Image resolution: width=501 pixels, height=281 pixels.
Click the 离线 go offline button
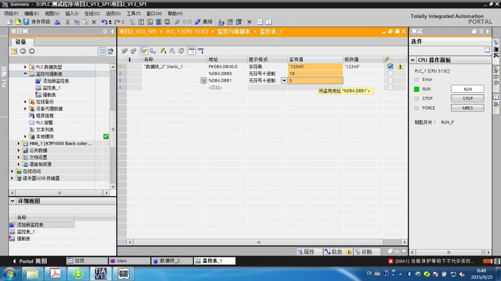click(204, 22)
